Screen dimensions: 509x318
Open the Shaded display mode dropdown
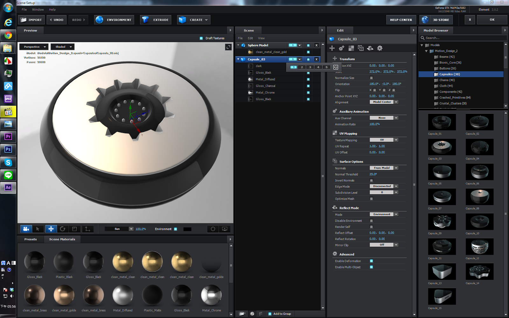point(63,47)
